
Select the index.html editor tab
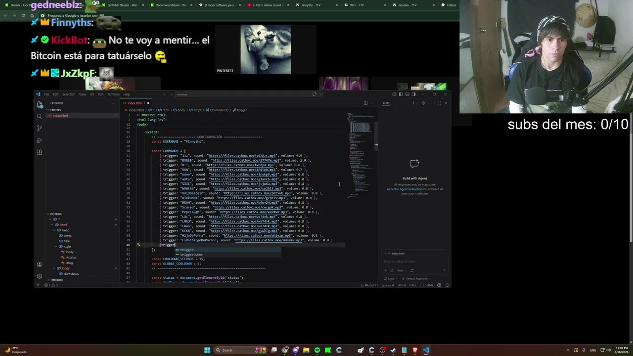pyautogui.click(x=136, y=103)
